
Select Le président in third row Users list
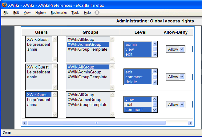point(39,100)
